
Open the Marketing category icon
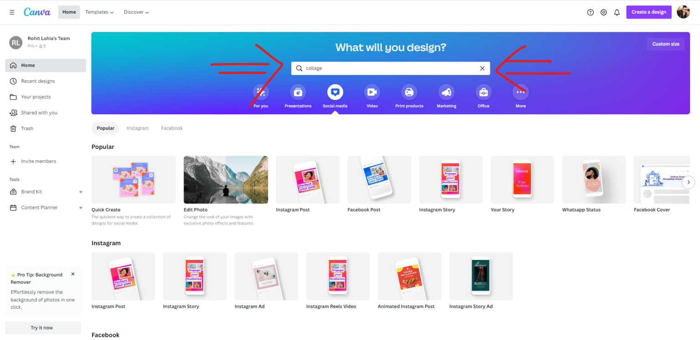tap(446, 92)
